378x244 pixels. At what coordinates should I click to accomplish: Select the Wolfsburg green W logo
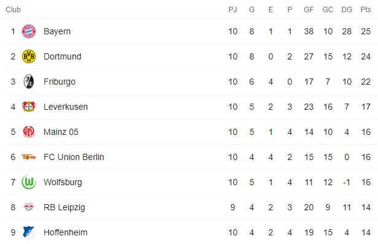coord(29,182)
